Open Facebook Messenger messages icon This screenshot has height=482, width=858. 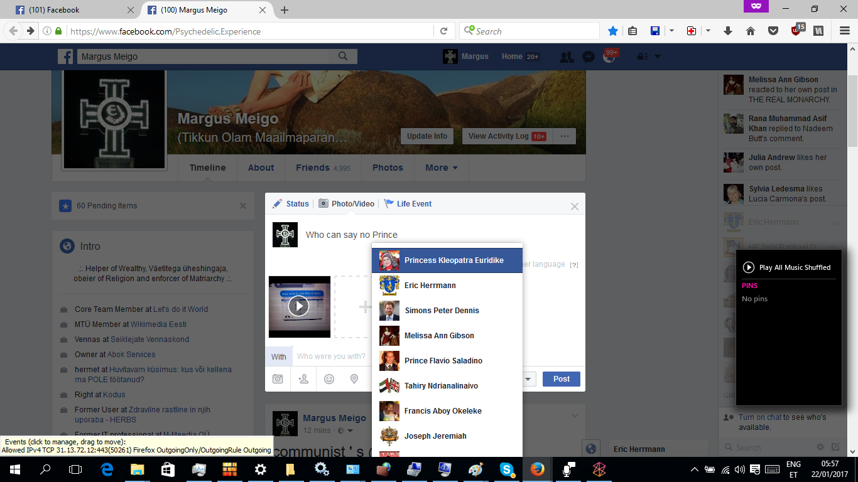click(588, 56)
